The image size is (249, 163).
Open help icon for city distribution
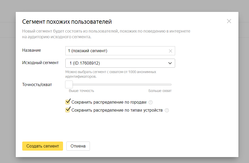point(151,102)
